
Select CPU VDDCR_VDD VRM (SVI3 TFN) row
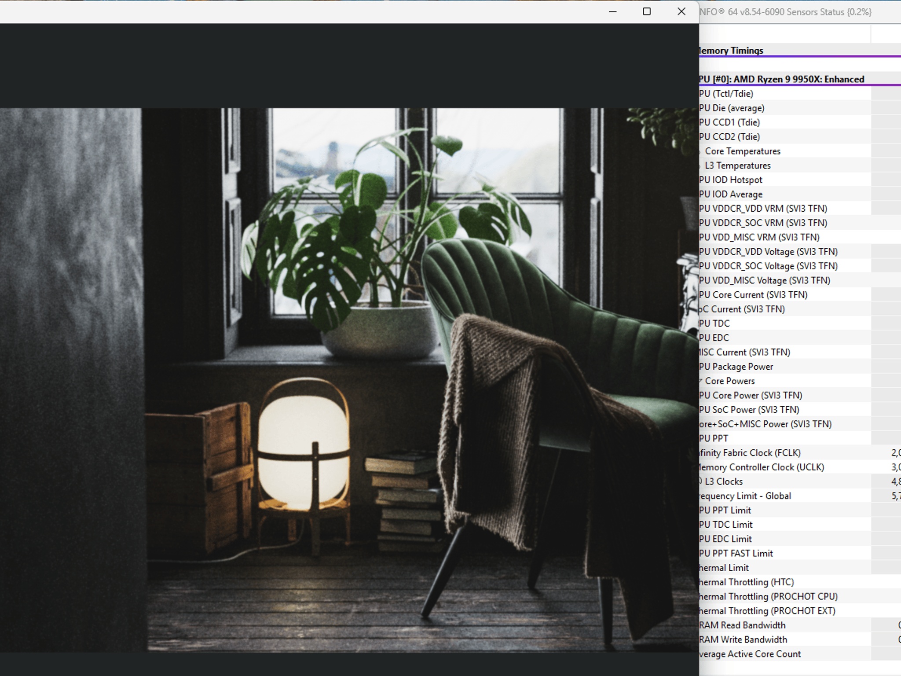point(800,209)
